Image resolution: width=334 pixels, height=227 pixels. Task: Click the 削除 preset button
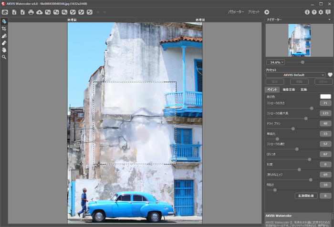pos(299,82)
